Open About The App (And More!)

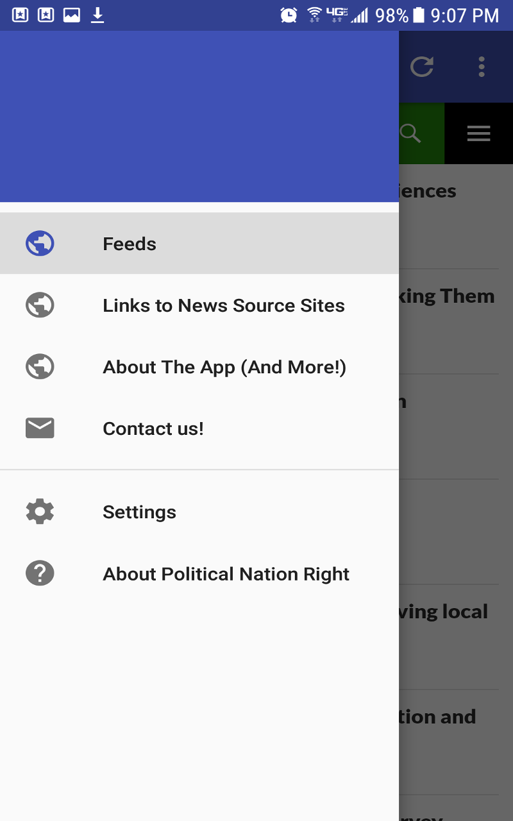coord(224,367)
